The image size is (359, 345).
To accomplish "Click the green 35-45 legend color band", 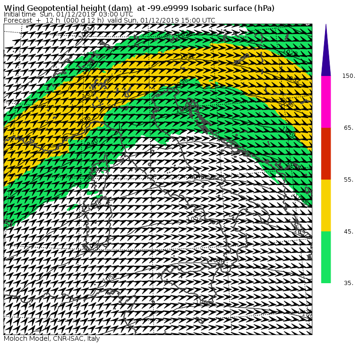I will coord(326,257).
